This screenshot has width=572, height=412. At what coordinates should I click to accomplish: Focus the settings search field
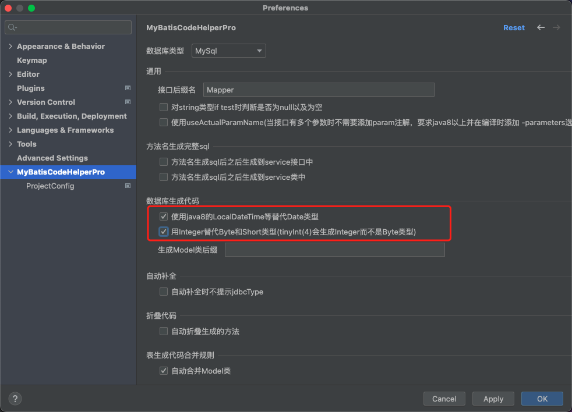pyautogui.click(x=68, y=27)
